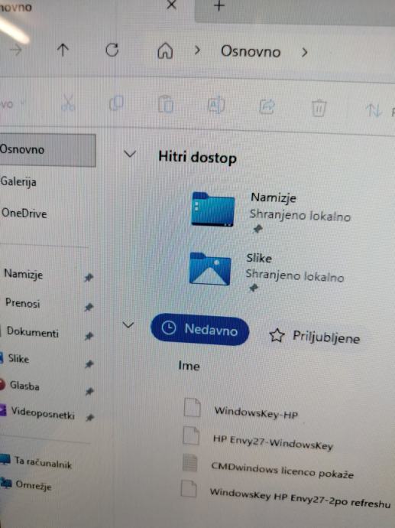Click the Share icon in toolbar
Image resolution: width=395 pixels, height=528 pixels.
(267, 106)
